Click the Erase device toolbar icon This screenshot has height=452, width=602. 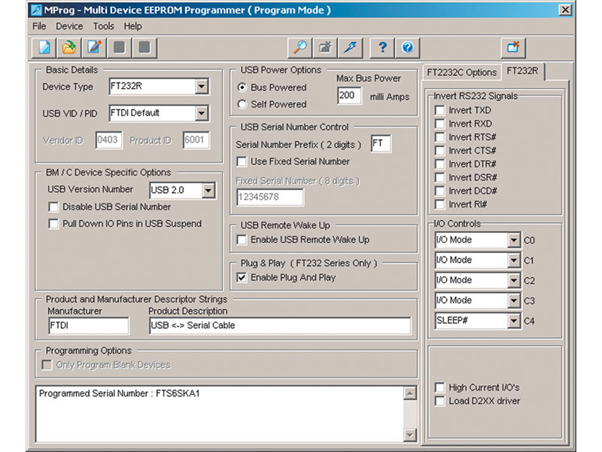click(325, 47)
